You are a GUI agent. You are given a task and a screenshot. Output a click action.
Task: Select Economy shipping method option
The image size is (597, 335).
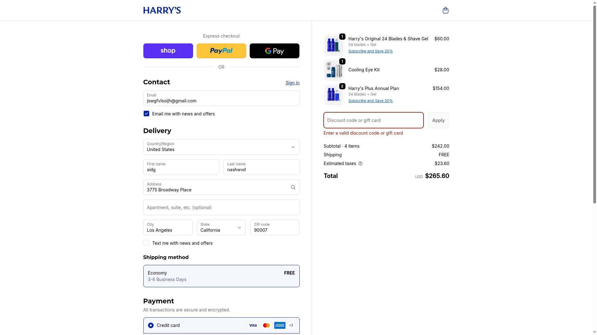(221, 276)
